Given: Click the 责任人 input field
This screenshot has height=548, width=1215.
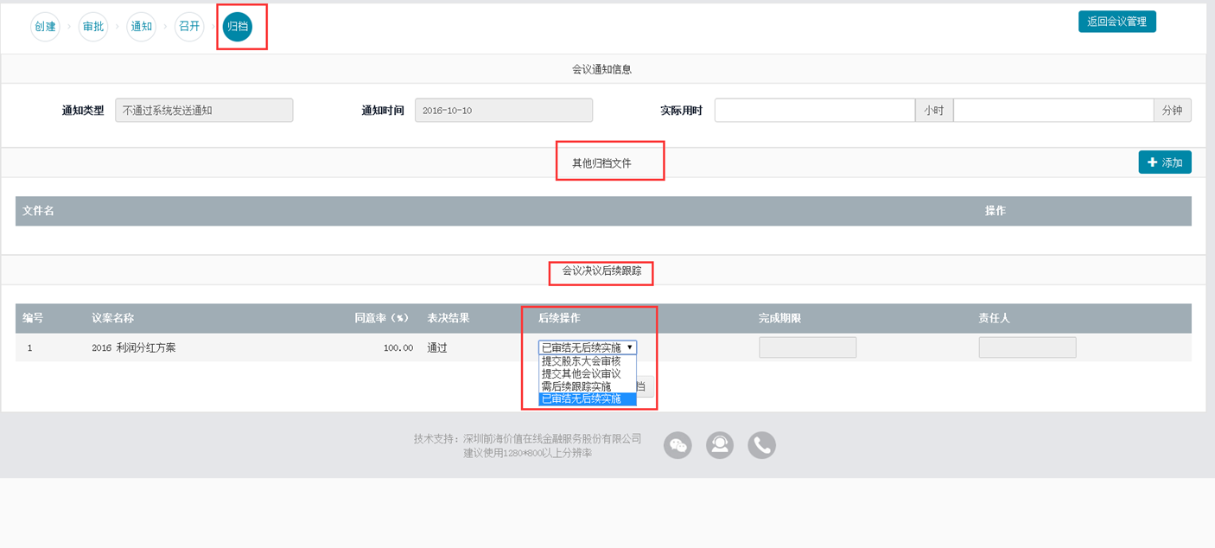Looking at the screenshot, I should point(1027,347).
